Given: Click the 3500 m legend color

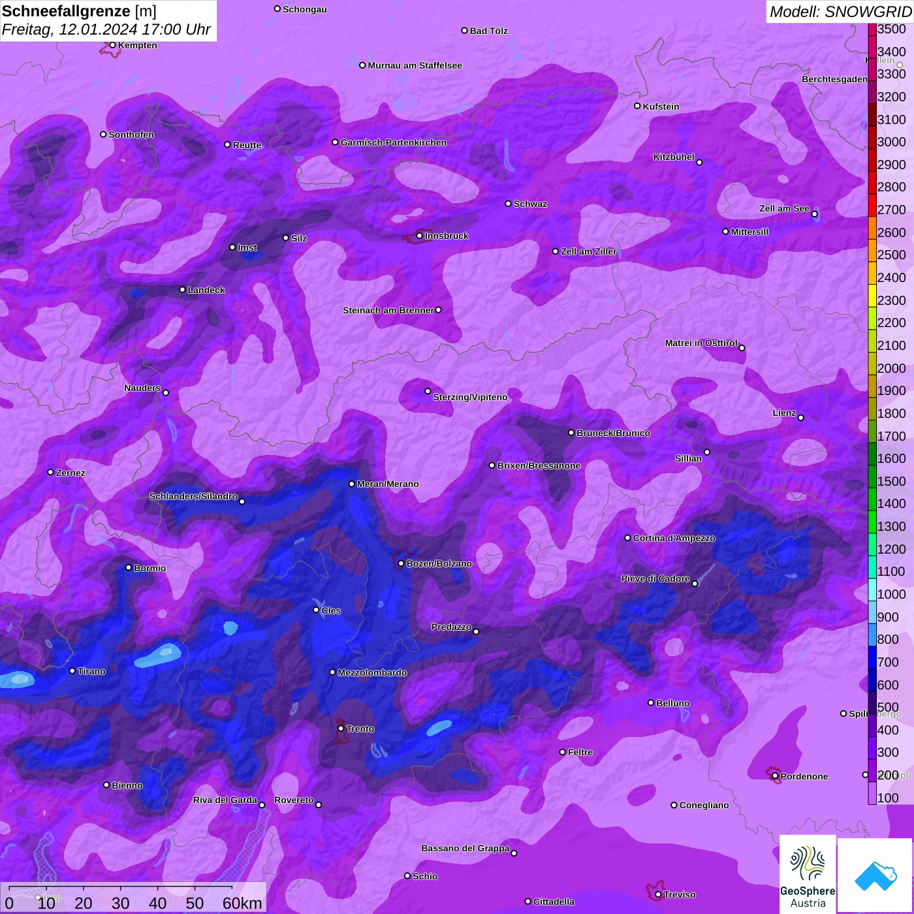Looking at the screenshot, I should (x=872, y=29).
